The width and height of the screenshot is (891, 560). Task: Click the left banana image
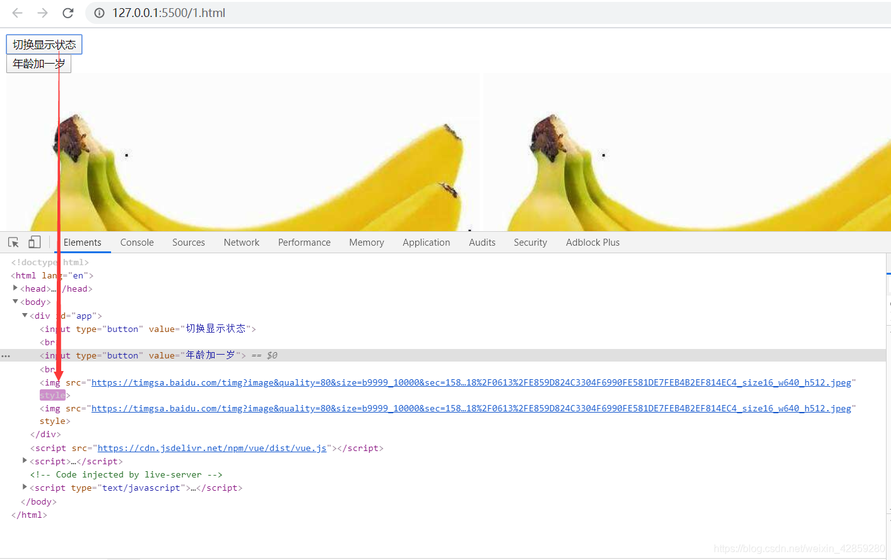(x=243, y=152)
